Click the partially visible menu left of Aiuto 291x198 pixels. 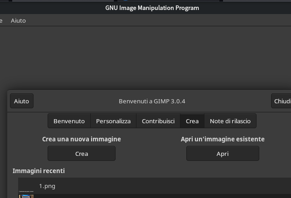click(x=1, y=20)
